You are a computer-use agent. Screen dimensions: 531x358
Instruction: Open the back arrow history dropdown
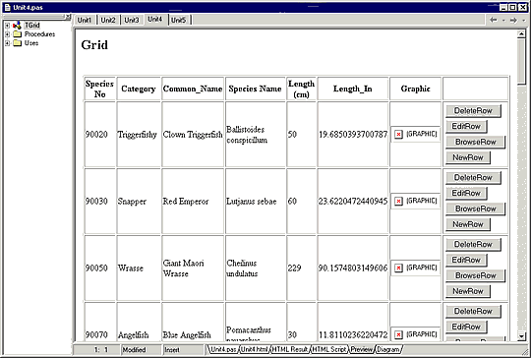[x=503, y=21]
